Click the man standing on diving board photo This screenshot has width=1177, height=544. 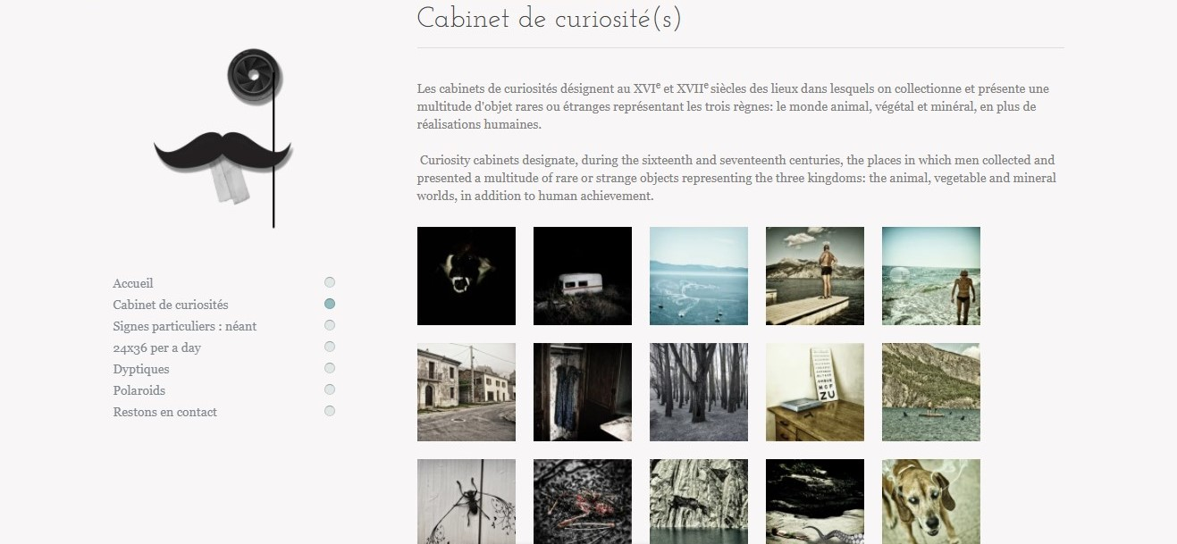(x=814, y=275)
